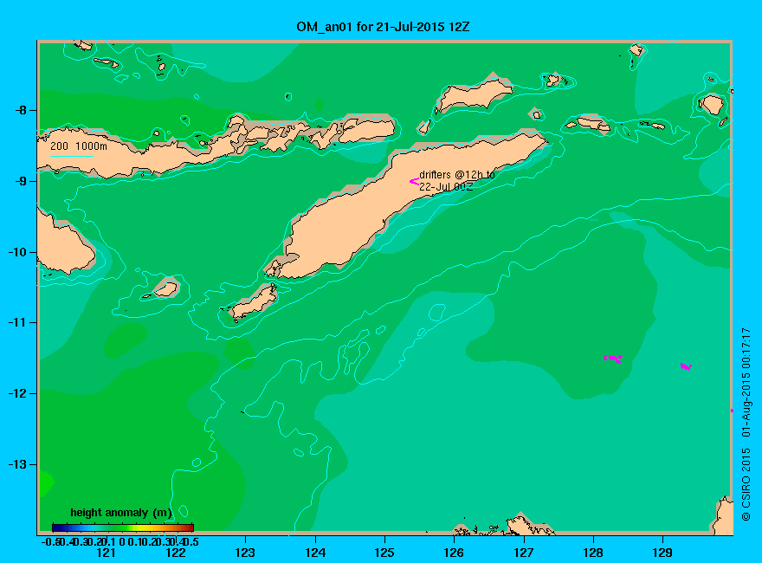
Task: Click the latitude label -8
Action: [x=21, y=110]
